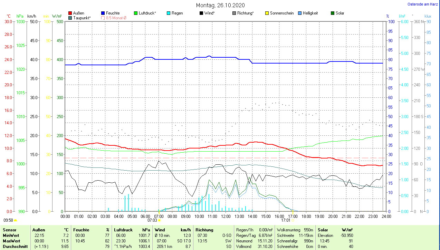Open the Osterode am Harz link
Screen dimensions: 440x250
423,4
